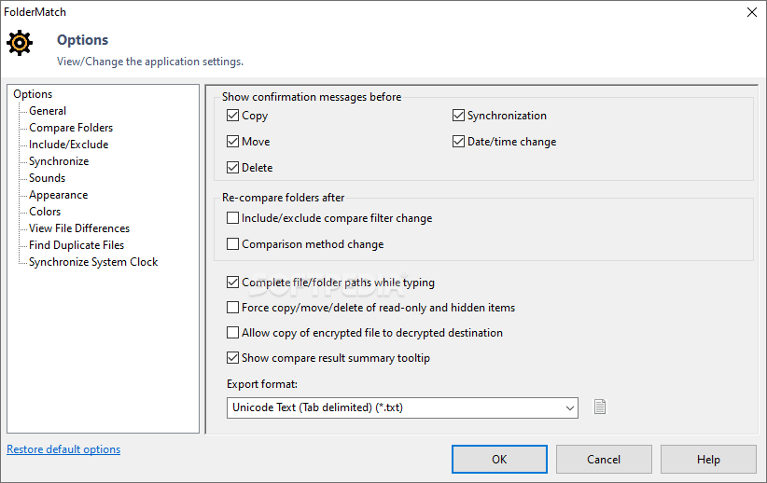Enable Force copy/move/delete of read-only items

point(233,307)
